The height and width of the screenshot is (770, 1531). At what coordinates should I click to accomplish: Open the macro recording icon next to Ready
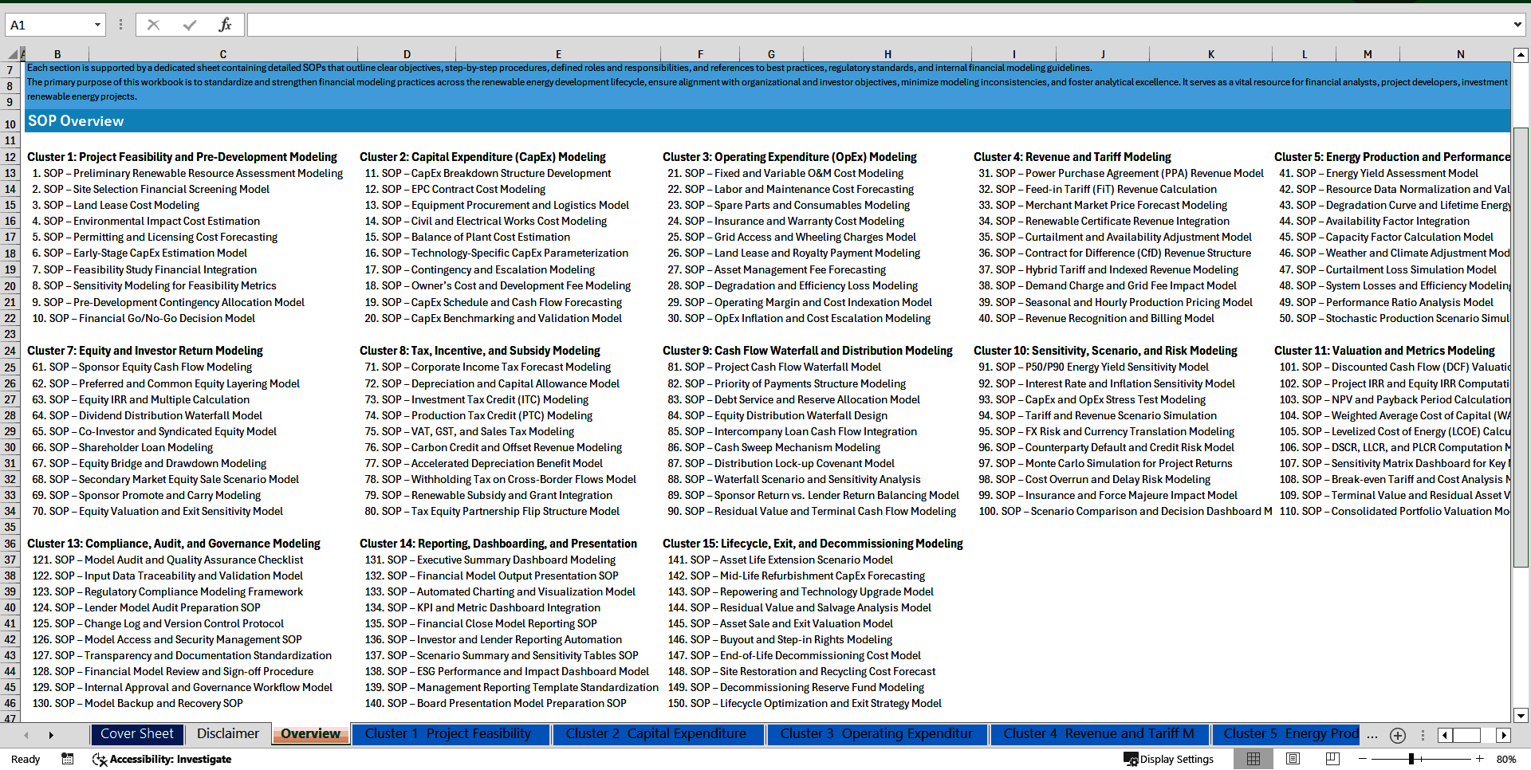click(67, 759)
